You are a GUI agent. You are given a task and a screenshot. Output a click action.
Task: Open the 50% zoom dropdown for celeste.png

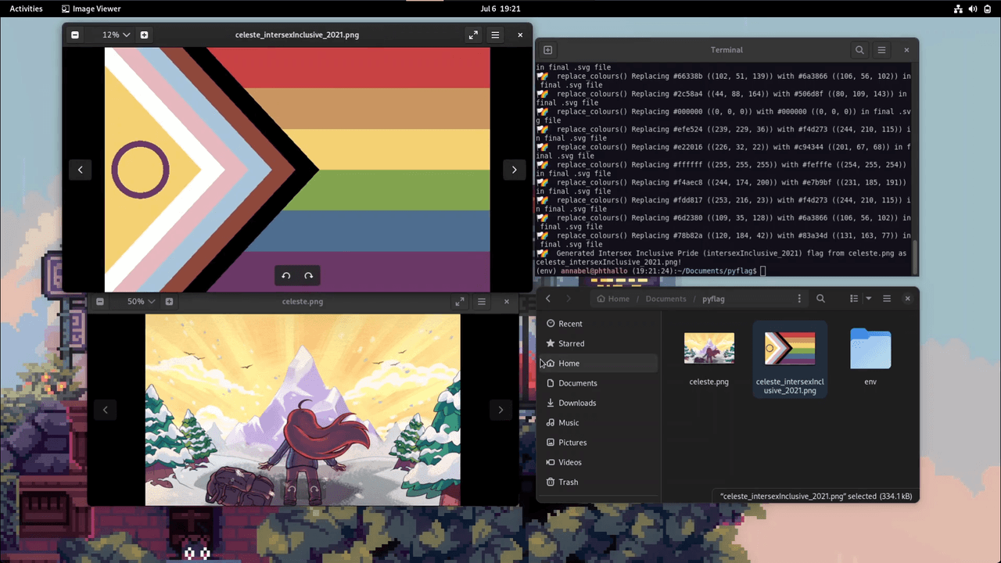click(142, 302)
